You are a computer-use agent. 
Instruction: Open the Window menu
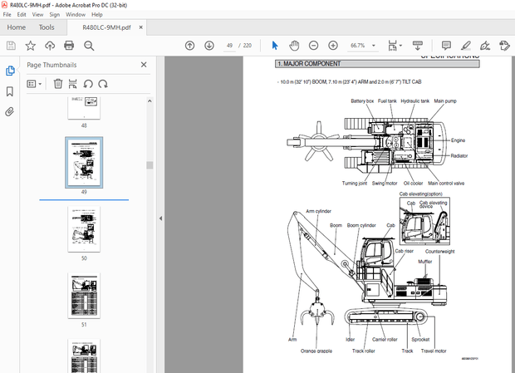[x=76, y=14]
